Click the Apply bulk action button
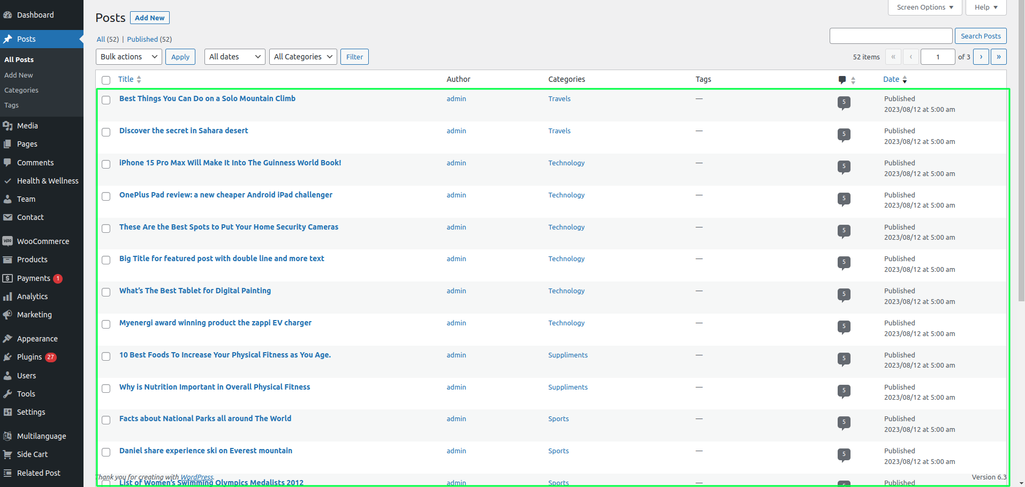The image size is (1025, 487). click(180, 57)
